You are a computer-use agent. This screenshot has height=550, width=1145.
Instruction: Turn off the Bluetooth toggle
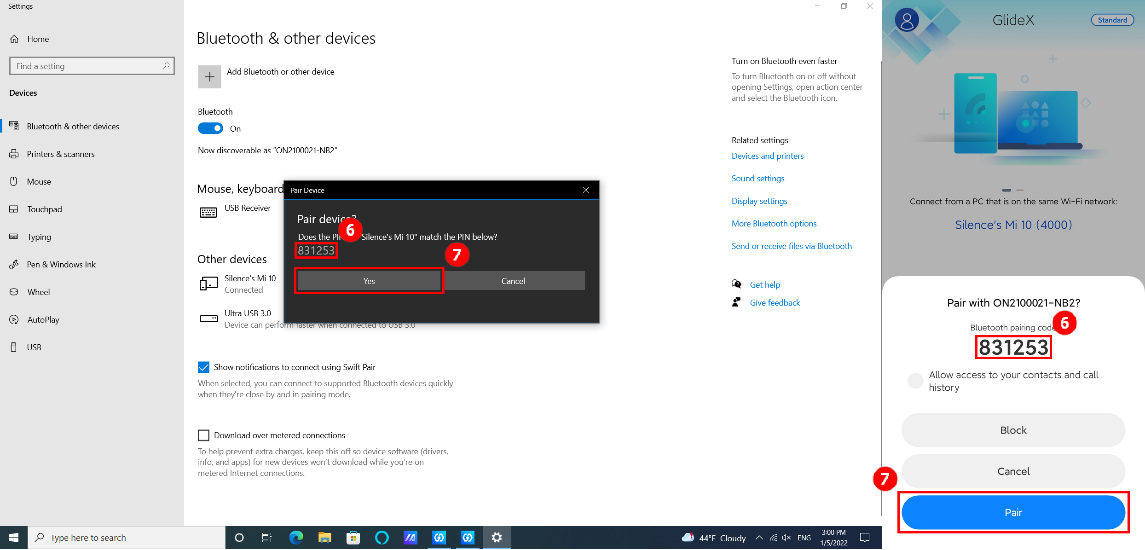[x=210, y=128]
